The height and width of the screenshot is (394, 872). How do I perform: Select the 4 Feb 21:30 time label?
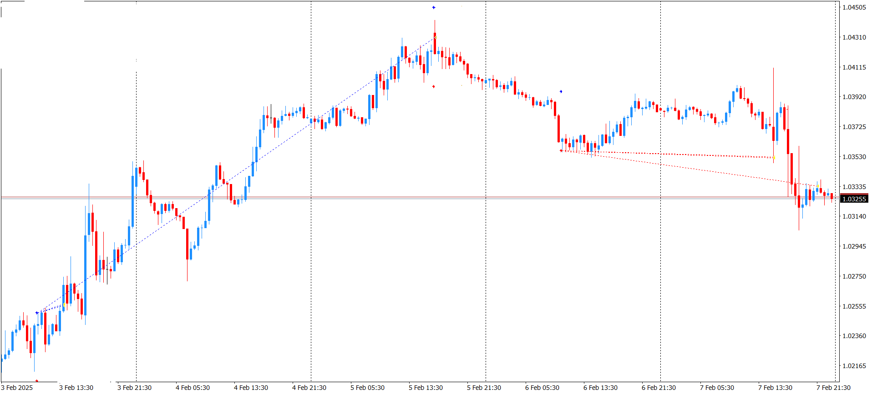pos(309,388)
